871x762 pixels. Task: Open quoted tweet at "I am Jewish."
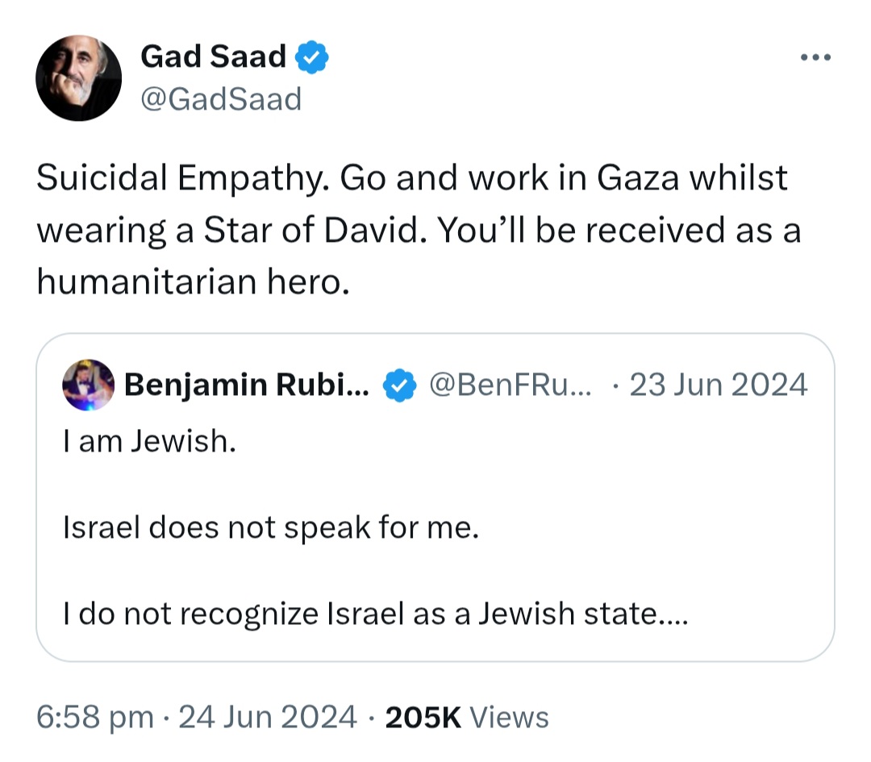(149, 443)
